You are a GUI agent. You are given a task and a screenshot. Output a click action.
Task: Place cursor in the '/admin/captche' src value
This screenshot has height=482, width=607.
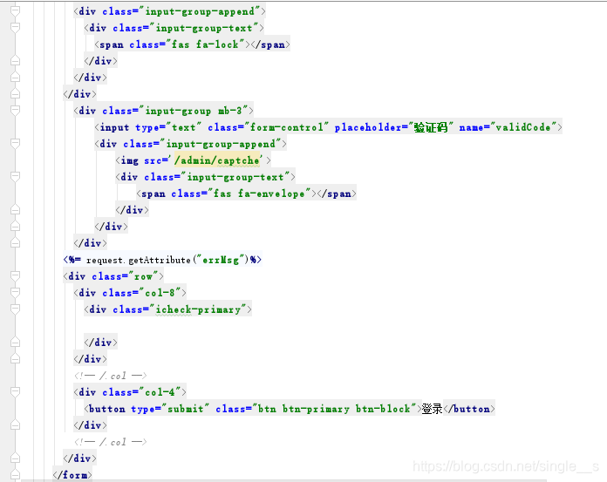[x=218, y=160]
